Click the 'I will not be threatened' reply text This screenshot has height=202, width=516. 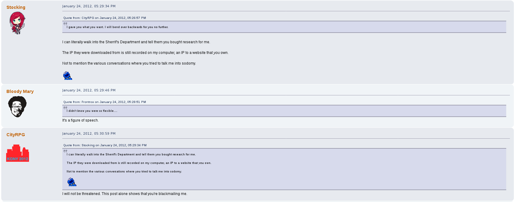click(125, 194)
